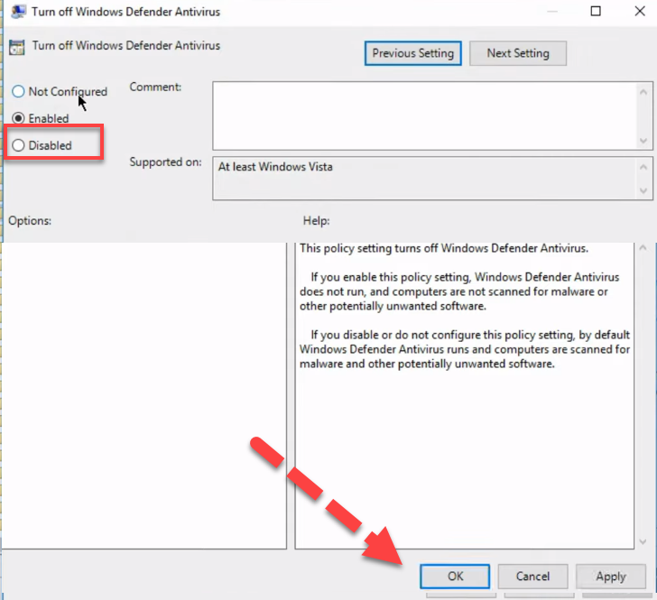Click the Comment box scroll up arrow
The image size is (657, 600).
643,92
